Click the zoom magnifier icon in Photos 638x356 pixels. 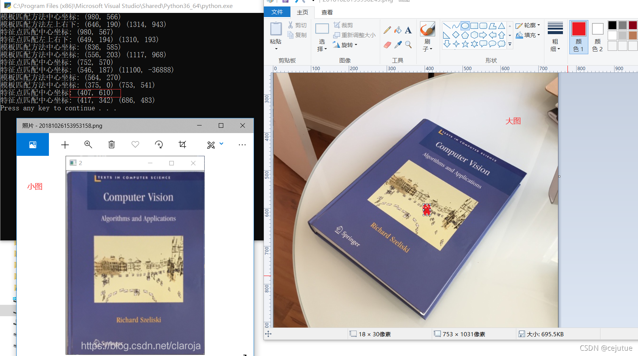point(88,144)
